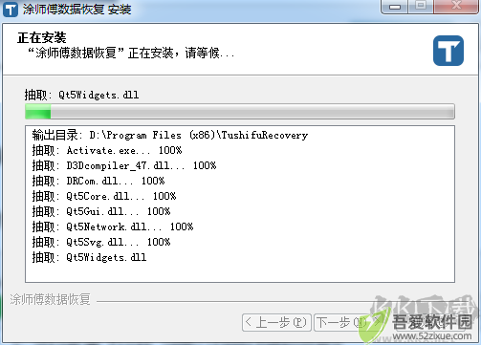Close the installer window

click(x=456, y=7)
